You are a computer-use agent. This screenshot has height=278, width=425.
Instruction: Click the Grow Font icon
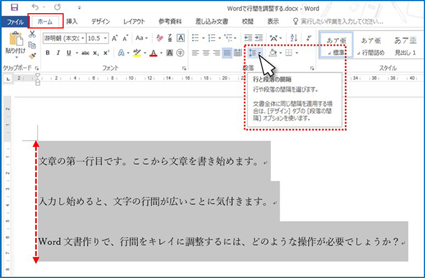(114, 38)
